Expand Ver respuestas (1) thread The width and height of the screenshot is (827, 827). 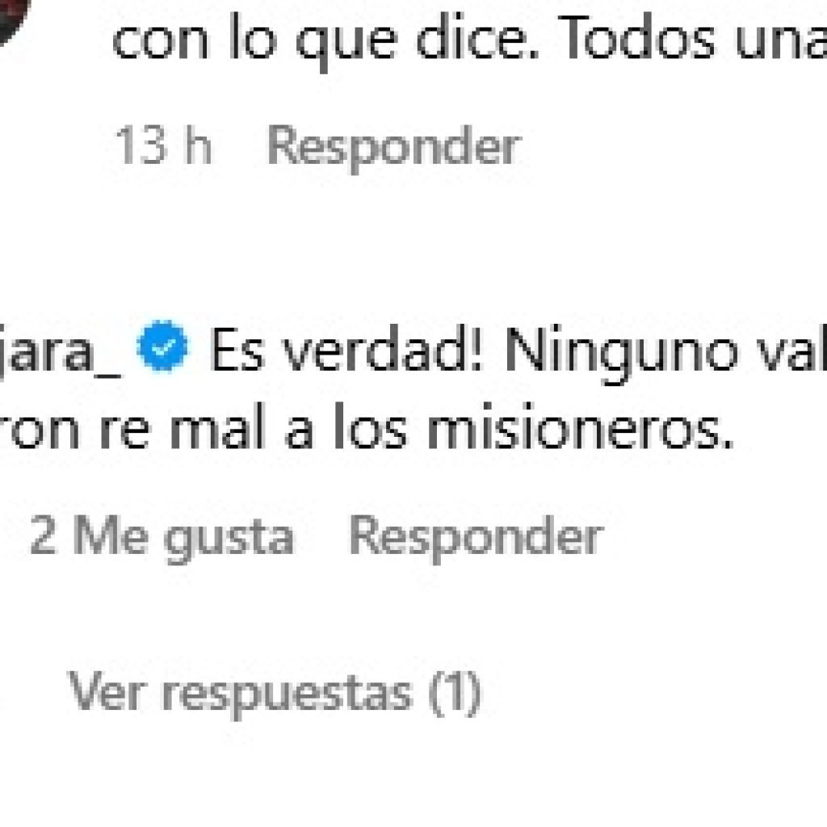[x=275, y=693]
